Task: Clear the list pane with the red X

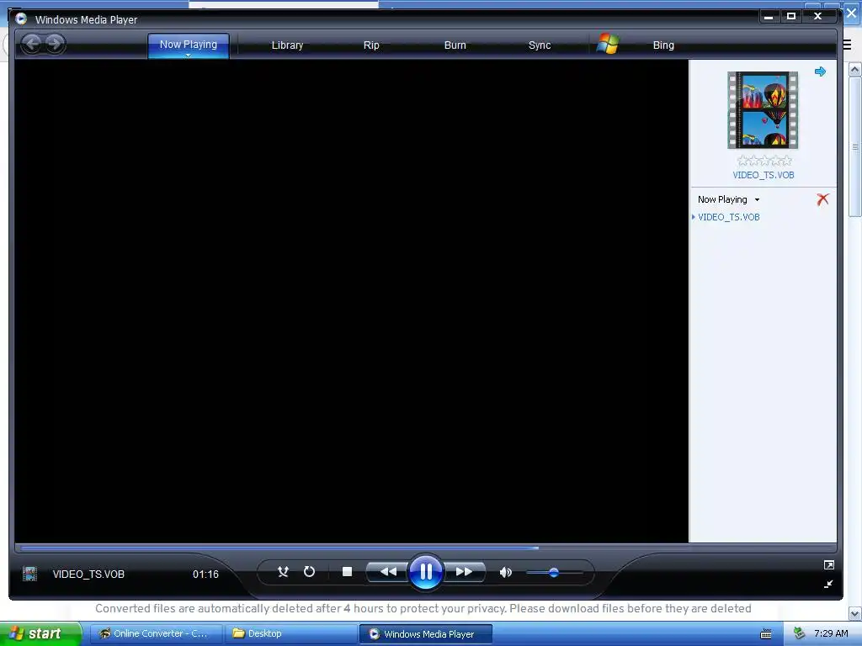Action: point(822,199)
